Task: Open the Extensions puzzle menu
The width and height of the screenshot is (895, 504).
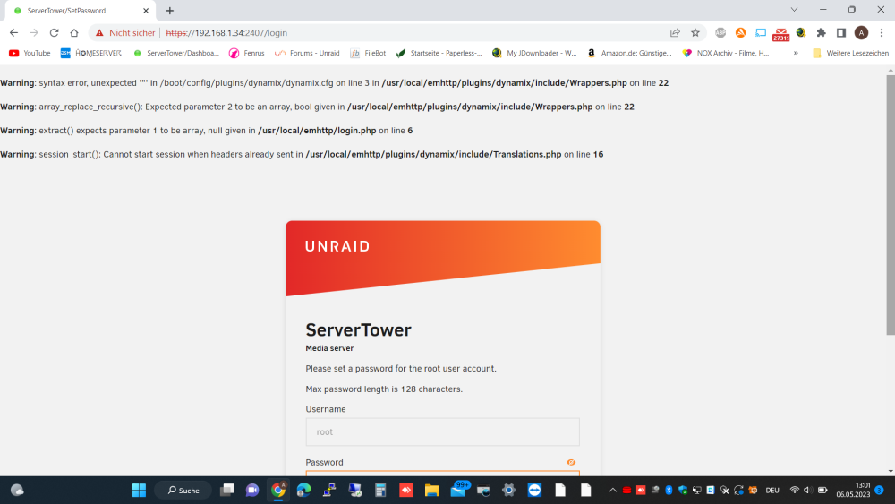Action: point(821,32)
